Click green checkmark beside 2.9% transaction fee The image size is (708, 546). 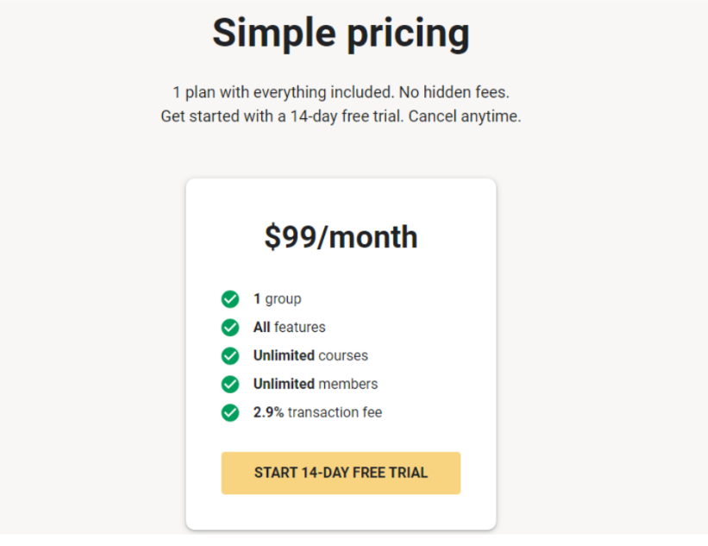click(x=230, y=411)
